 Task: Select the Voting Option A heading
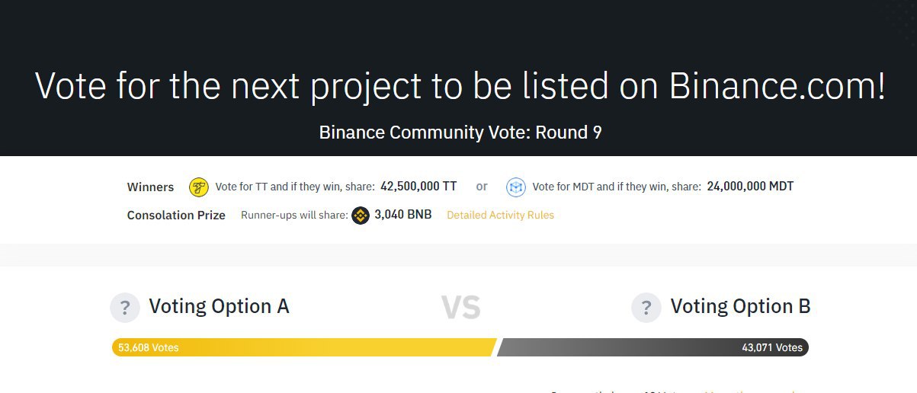coord(219,306)
